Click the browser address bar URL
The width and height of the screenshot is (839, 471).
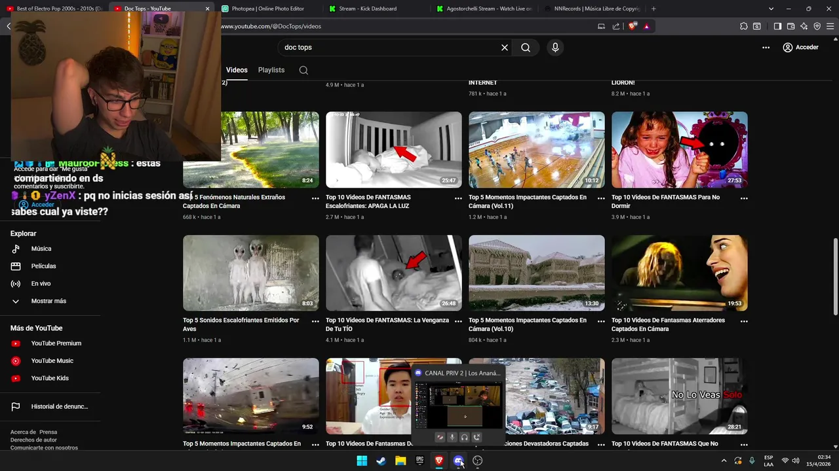(271, 26)
